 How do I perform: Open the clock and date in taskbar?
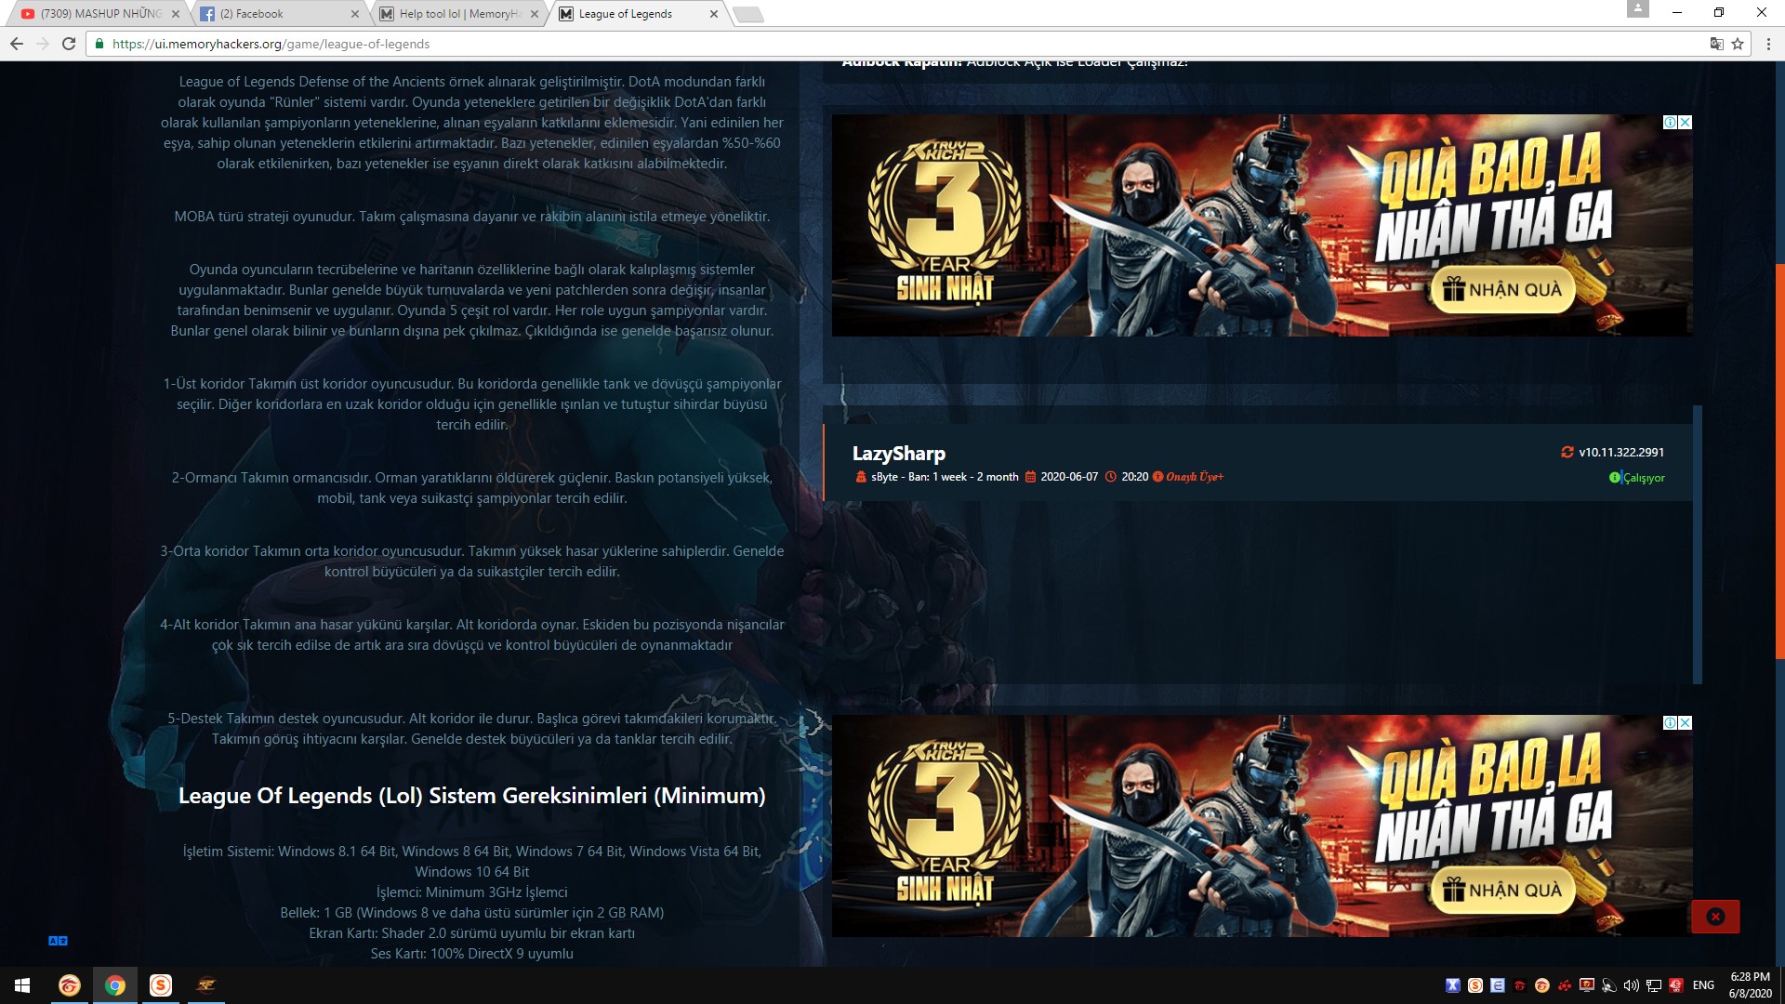[1750, 985]
